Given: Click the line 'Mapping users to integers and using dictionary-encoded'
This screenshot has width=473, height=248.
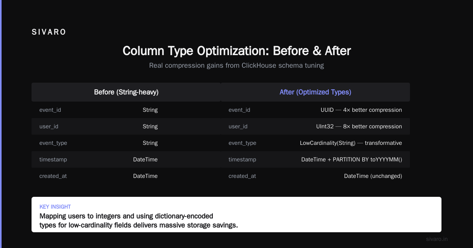Looking at the screenshot, I should coord(126,216).
